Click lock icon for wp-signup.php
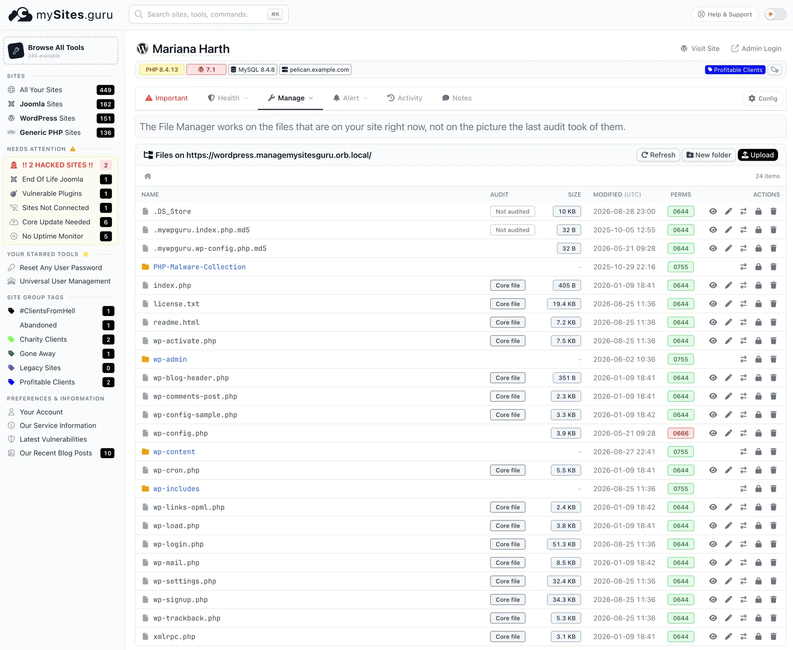This screenshot has width=793, height=650. tap(759, 599)
